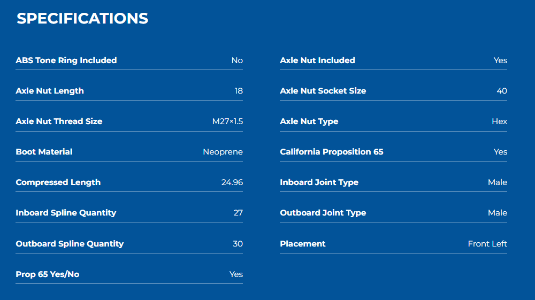The width and height of the screenshot is (535, 300).
Task: Select the ABS Tone Ring Included label
Action: click(66, 60)
